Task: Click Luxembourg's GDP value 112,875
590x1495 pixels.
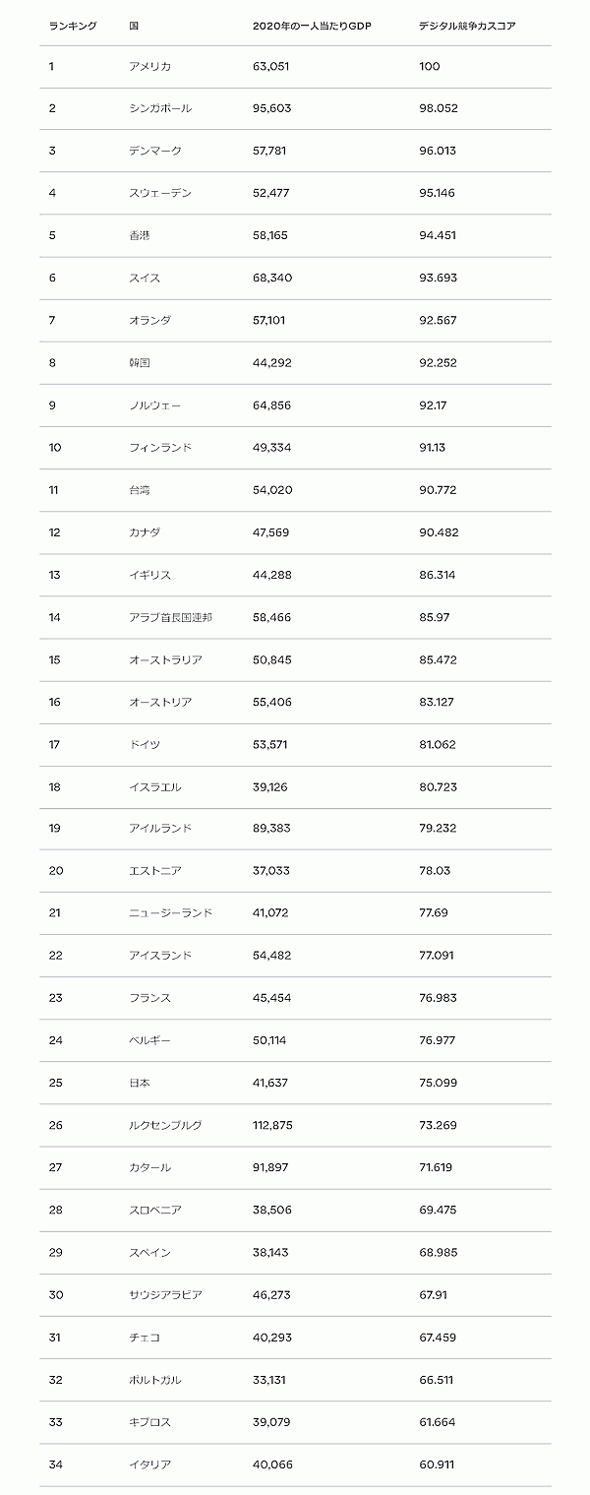Action: (274, 1125)
